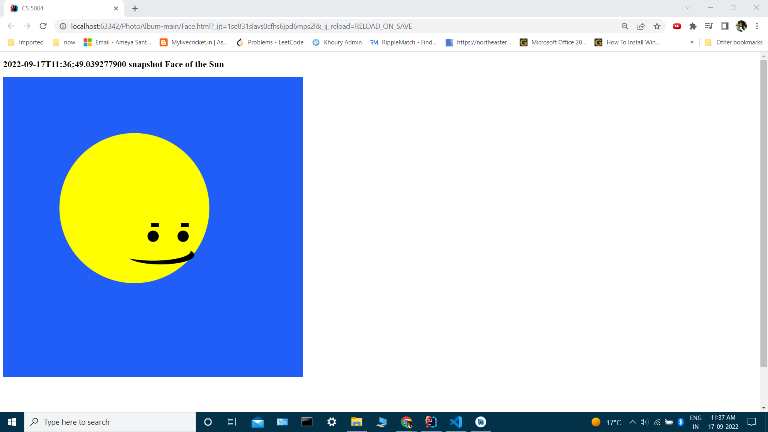This screenshot has height=432, width=768.
Task: Show hidden icons in the system tray
Action: [632, 422]
